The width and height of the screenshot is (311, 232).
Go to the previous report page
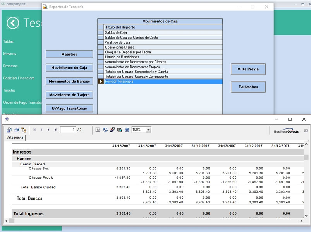coord(41,130)
